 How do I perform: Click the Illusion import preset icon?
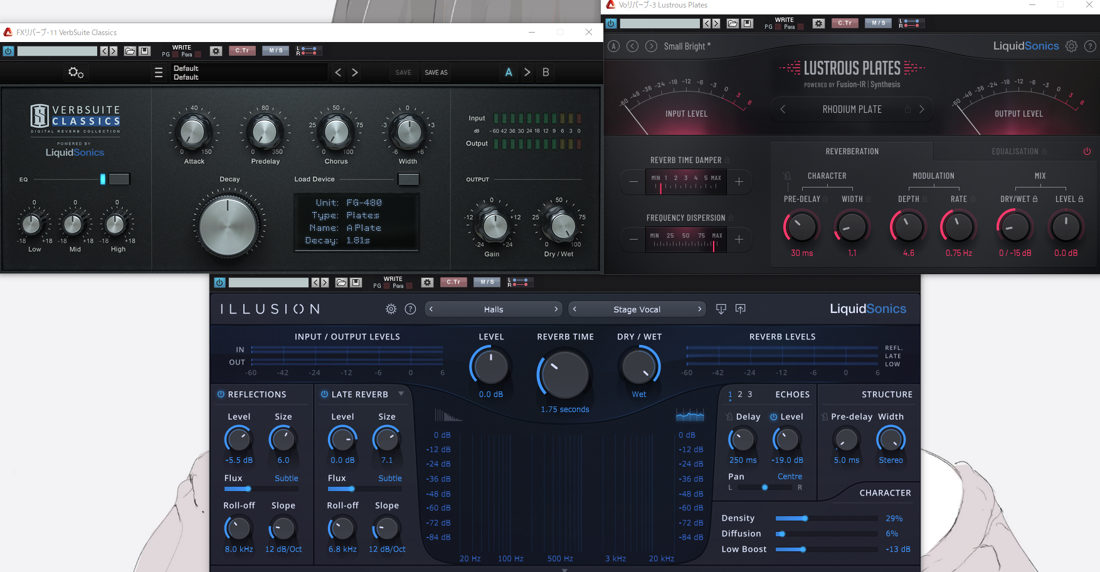(x=721, y=309)
